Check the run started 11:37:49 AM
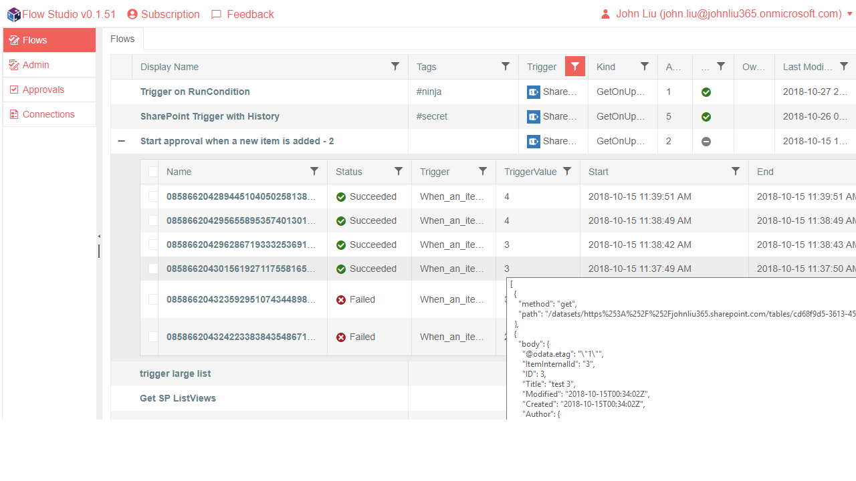Image resolution: width=856 pixels, height=481 pixels. coord(153,269)
